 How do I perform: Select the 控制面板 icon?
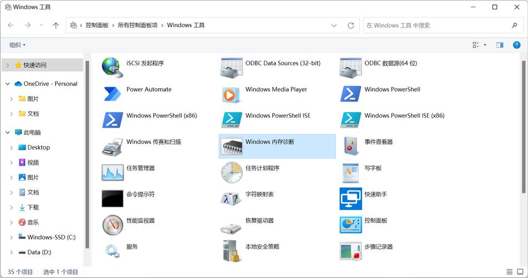(350, 225)
